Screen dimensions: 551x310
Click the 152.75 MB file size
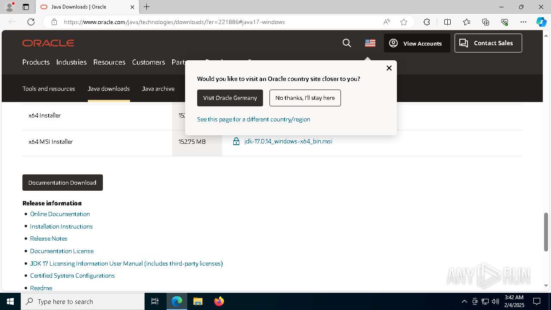point(192,142)
